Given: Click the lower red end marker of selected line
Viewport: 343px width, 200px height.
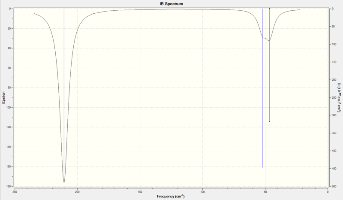Looking at the screenshot, I should (270, 121).
